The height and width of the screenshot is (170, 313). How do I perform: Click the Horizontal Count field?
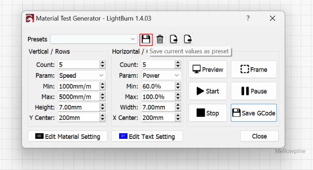pyautogui.click(x=158, y=65)
